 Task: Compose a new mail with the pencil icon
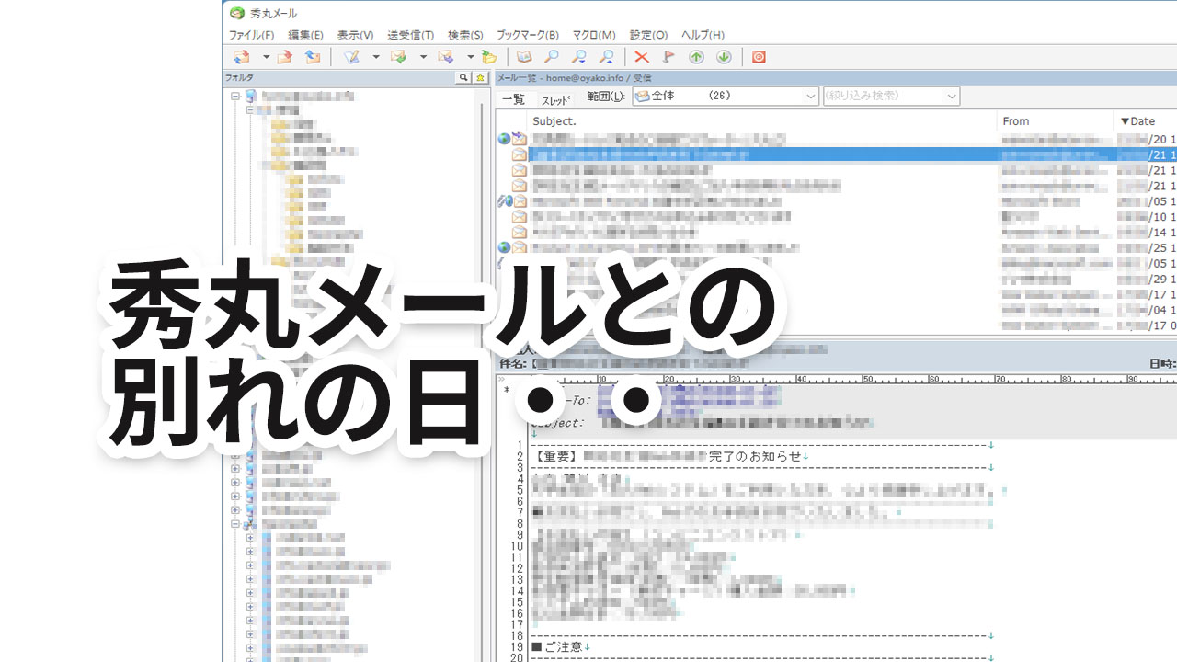(x=351, y=57)
